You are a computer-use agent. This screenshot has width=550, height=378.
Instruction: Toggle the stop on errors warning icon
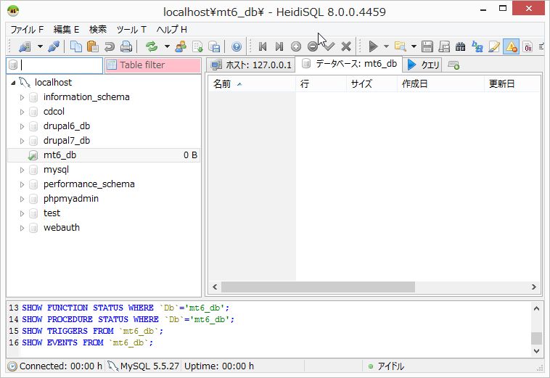pyautogui.click(x=511, y=46)
